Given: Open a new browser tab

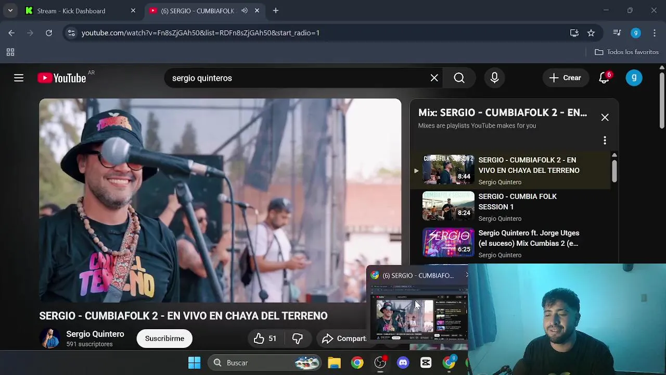Looking at the screenshot, I should point(276,10).
